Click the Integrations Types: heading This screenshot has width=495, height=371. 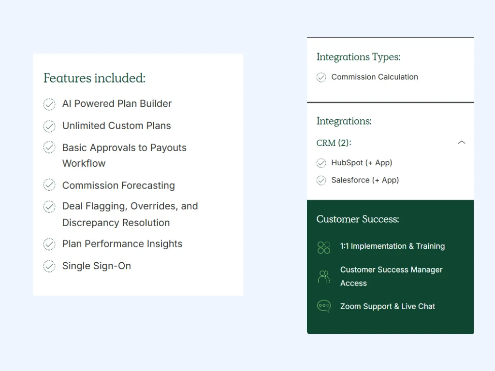click(x=358, y=57)
